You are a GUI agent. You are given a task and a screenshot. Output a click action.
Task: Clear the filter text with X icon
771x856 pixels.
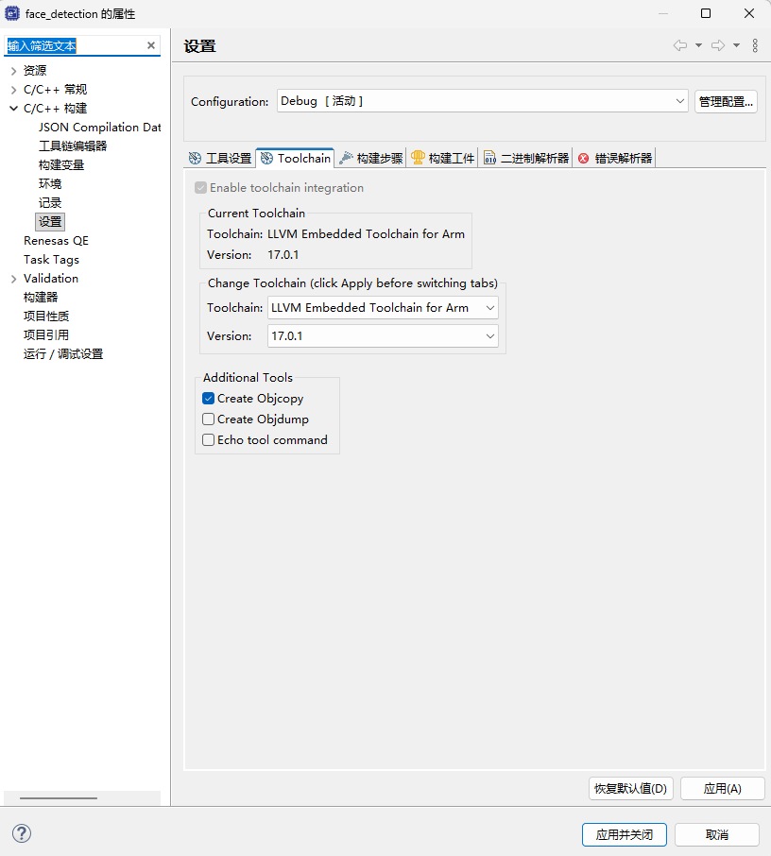tap(151, 46)
